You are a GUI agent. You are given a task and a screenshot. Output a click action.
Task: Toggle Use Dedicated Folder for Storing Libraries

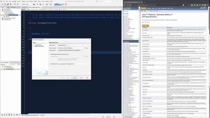click(50, 54)
